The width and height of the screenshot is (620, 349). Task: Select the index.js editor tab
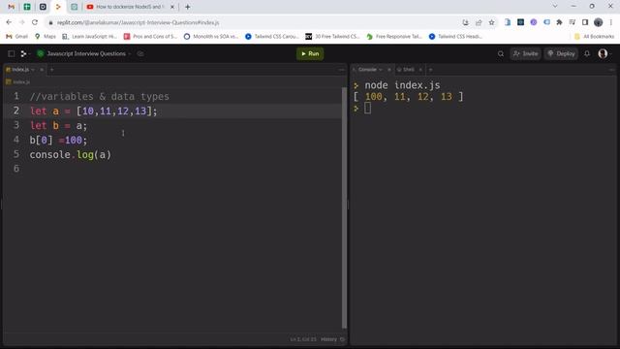click(x=19, y=70)
